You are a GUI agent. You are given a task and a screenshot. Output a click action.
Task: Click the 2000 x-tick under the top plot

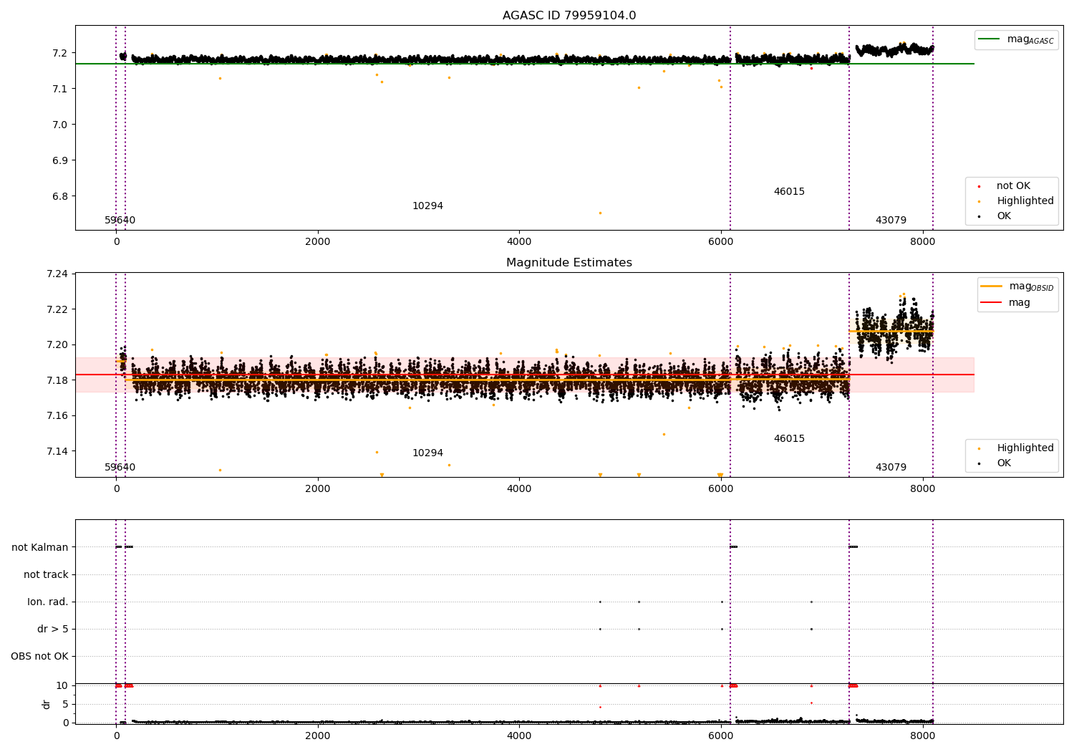point(318,242)
